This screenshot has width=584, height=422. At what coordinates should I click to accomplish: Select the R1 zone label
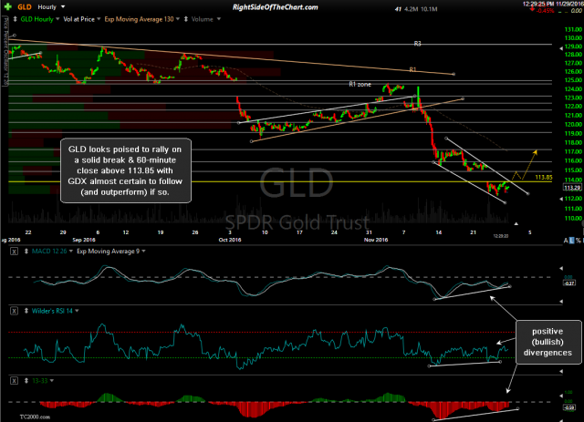point(360,85)
